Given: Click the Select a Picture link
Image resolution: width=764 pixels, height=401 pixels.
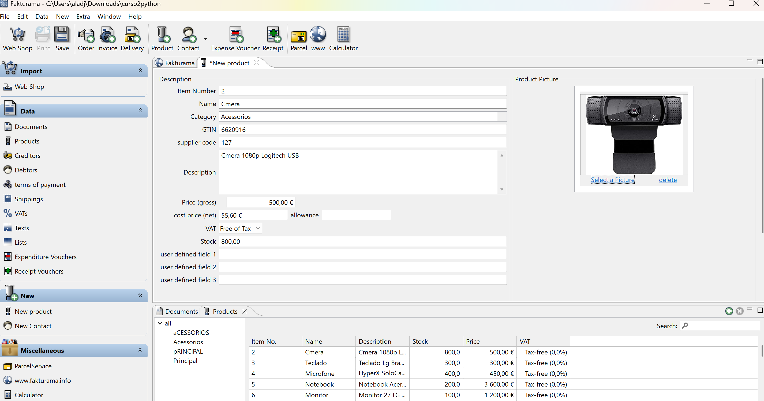Looking at the screenshot, I should [612, 180].
